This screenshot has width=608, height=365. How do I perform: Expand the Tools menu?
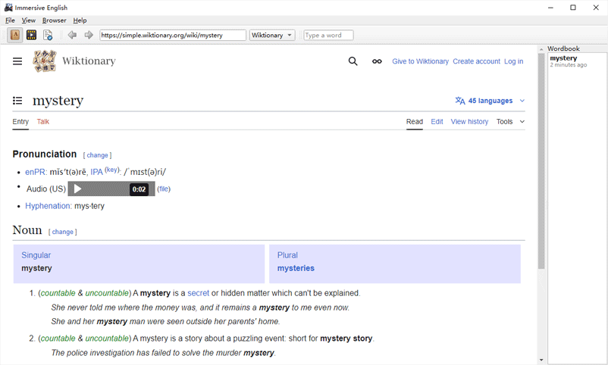[x=510, y=122]
